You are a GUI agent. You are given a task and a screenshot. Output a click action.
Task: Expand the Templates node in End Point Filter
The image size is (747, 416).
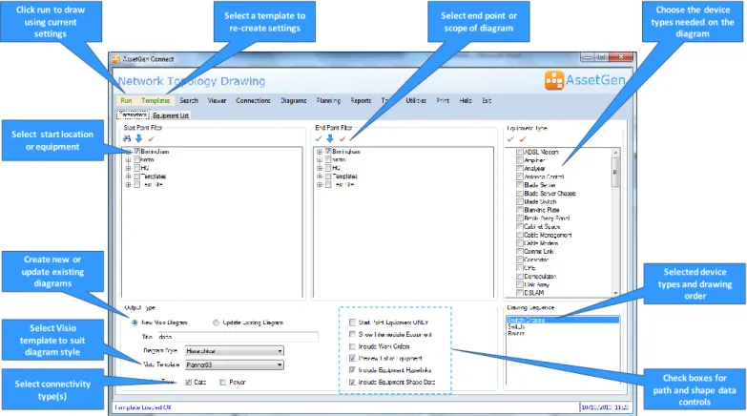[320, 177]
